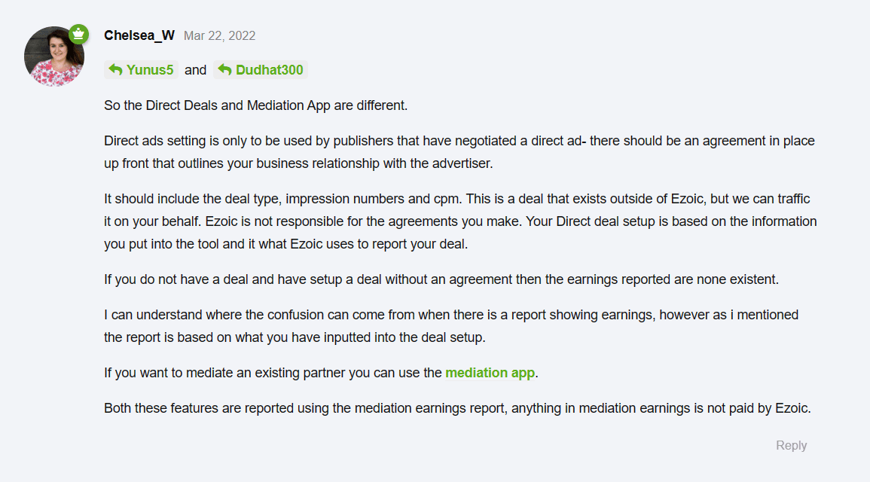Click the line starting 'you put into the tool'

click(286, 245)
